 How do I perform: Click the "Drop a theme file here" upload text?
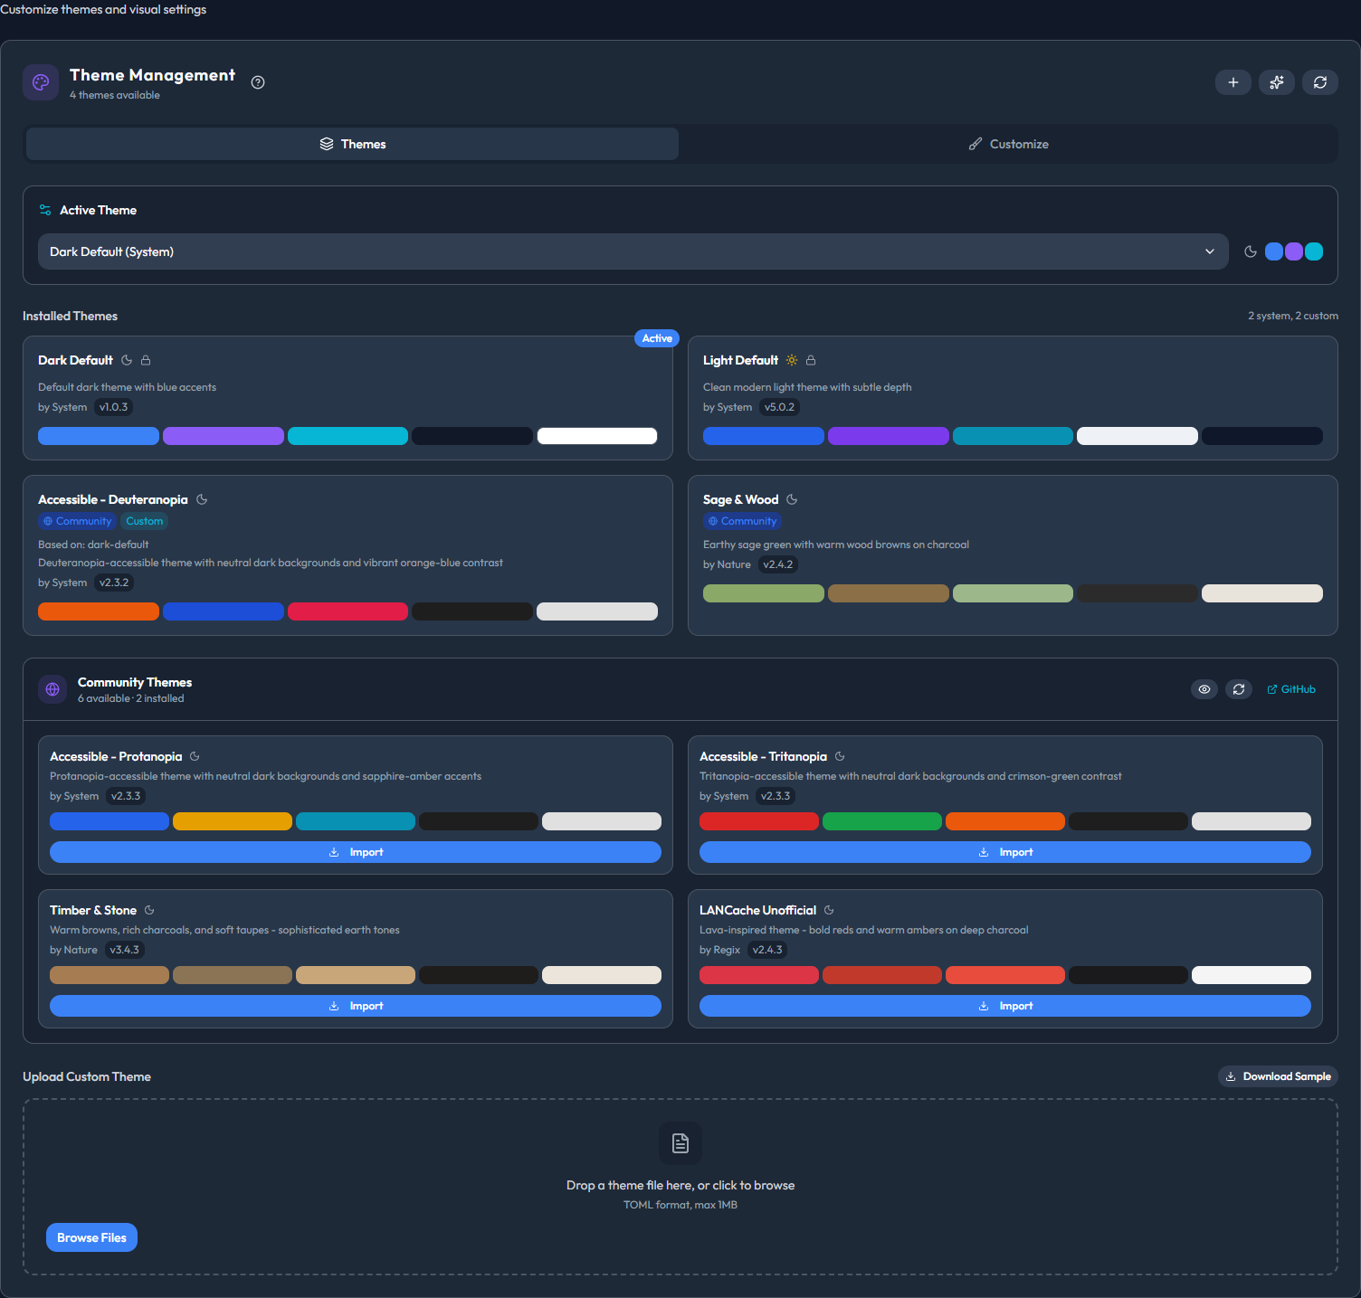[680, 1185]
